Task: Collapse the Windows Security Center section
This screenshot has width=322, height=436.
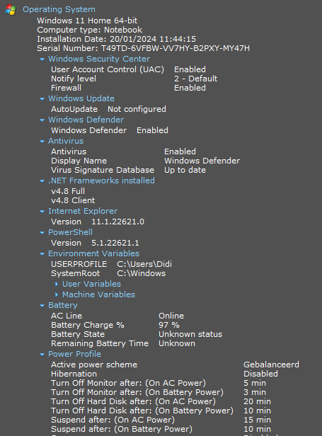Action: 42,59
